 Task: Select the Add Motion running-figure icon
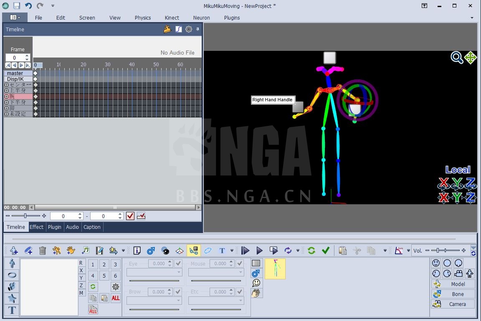[56, 251]
